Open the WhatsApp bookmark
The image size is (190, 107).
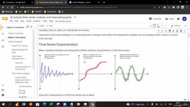coord(7,12)
